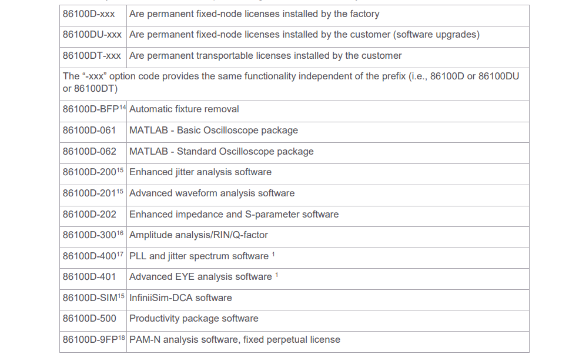Click the "Automatic fixture removal" description

pyautogui.click(x=184, y=109)
